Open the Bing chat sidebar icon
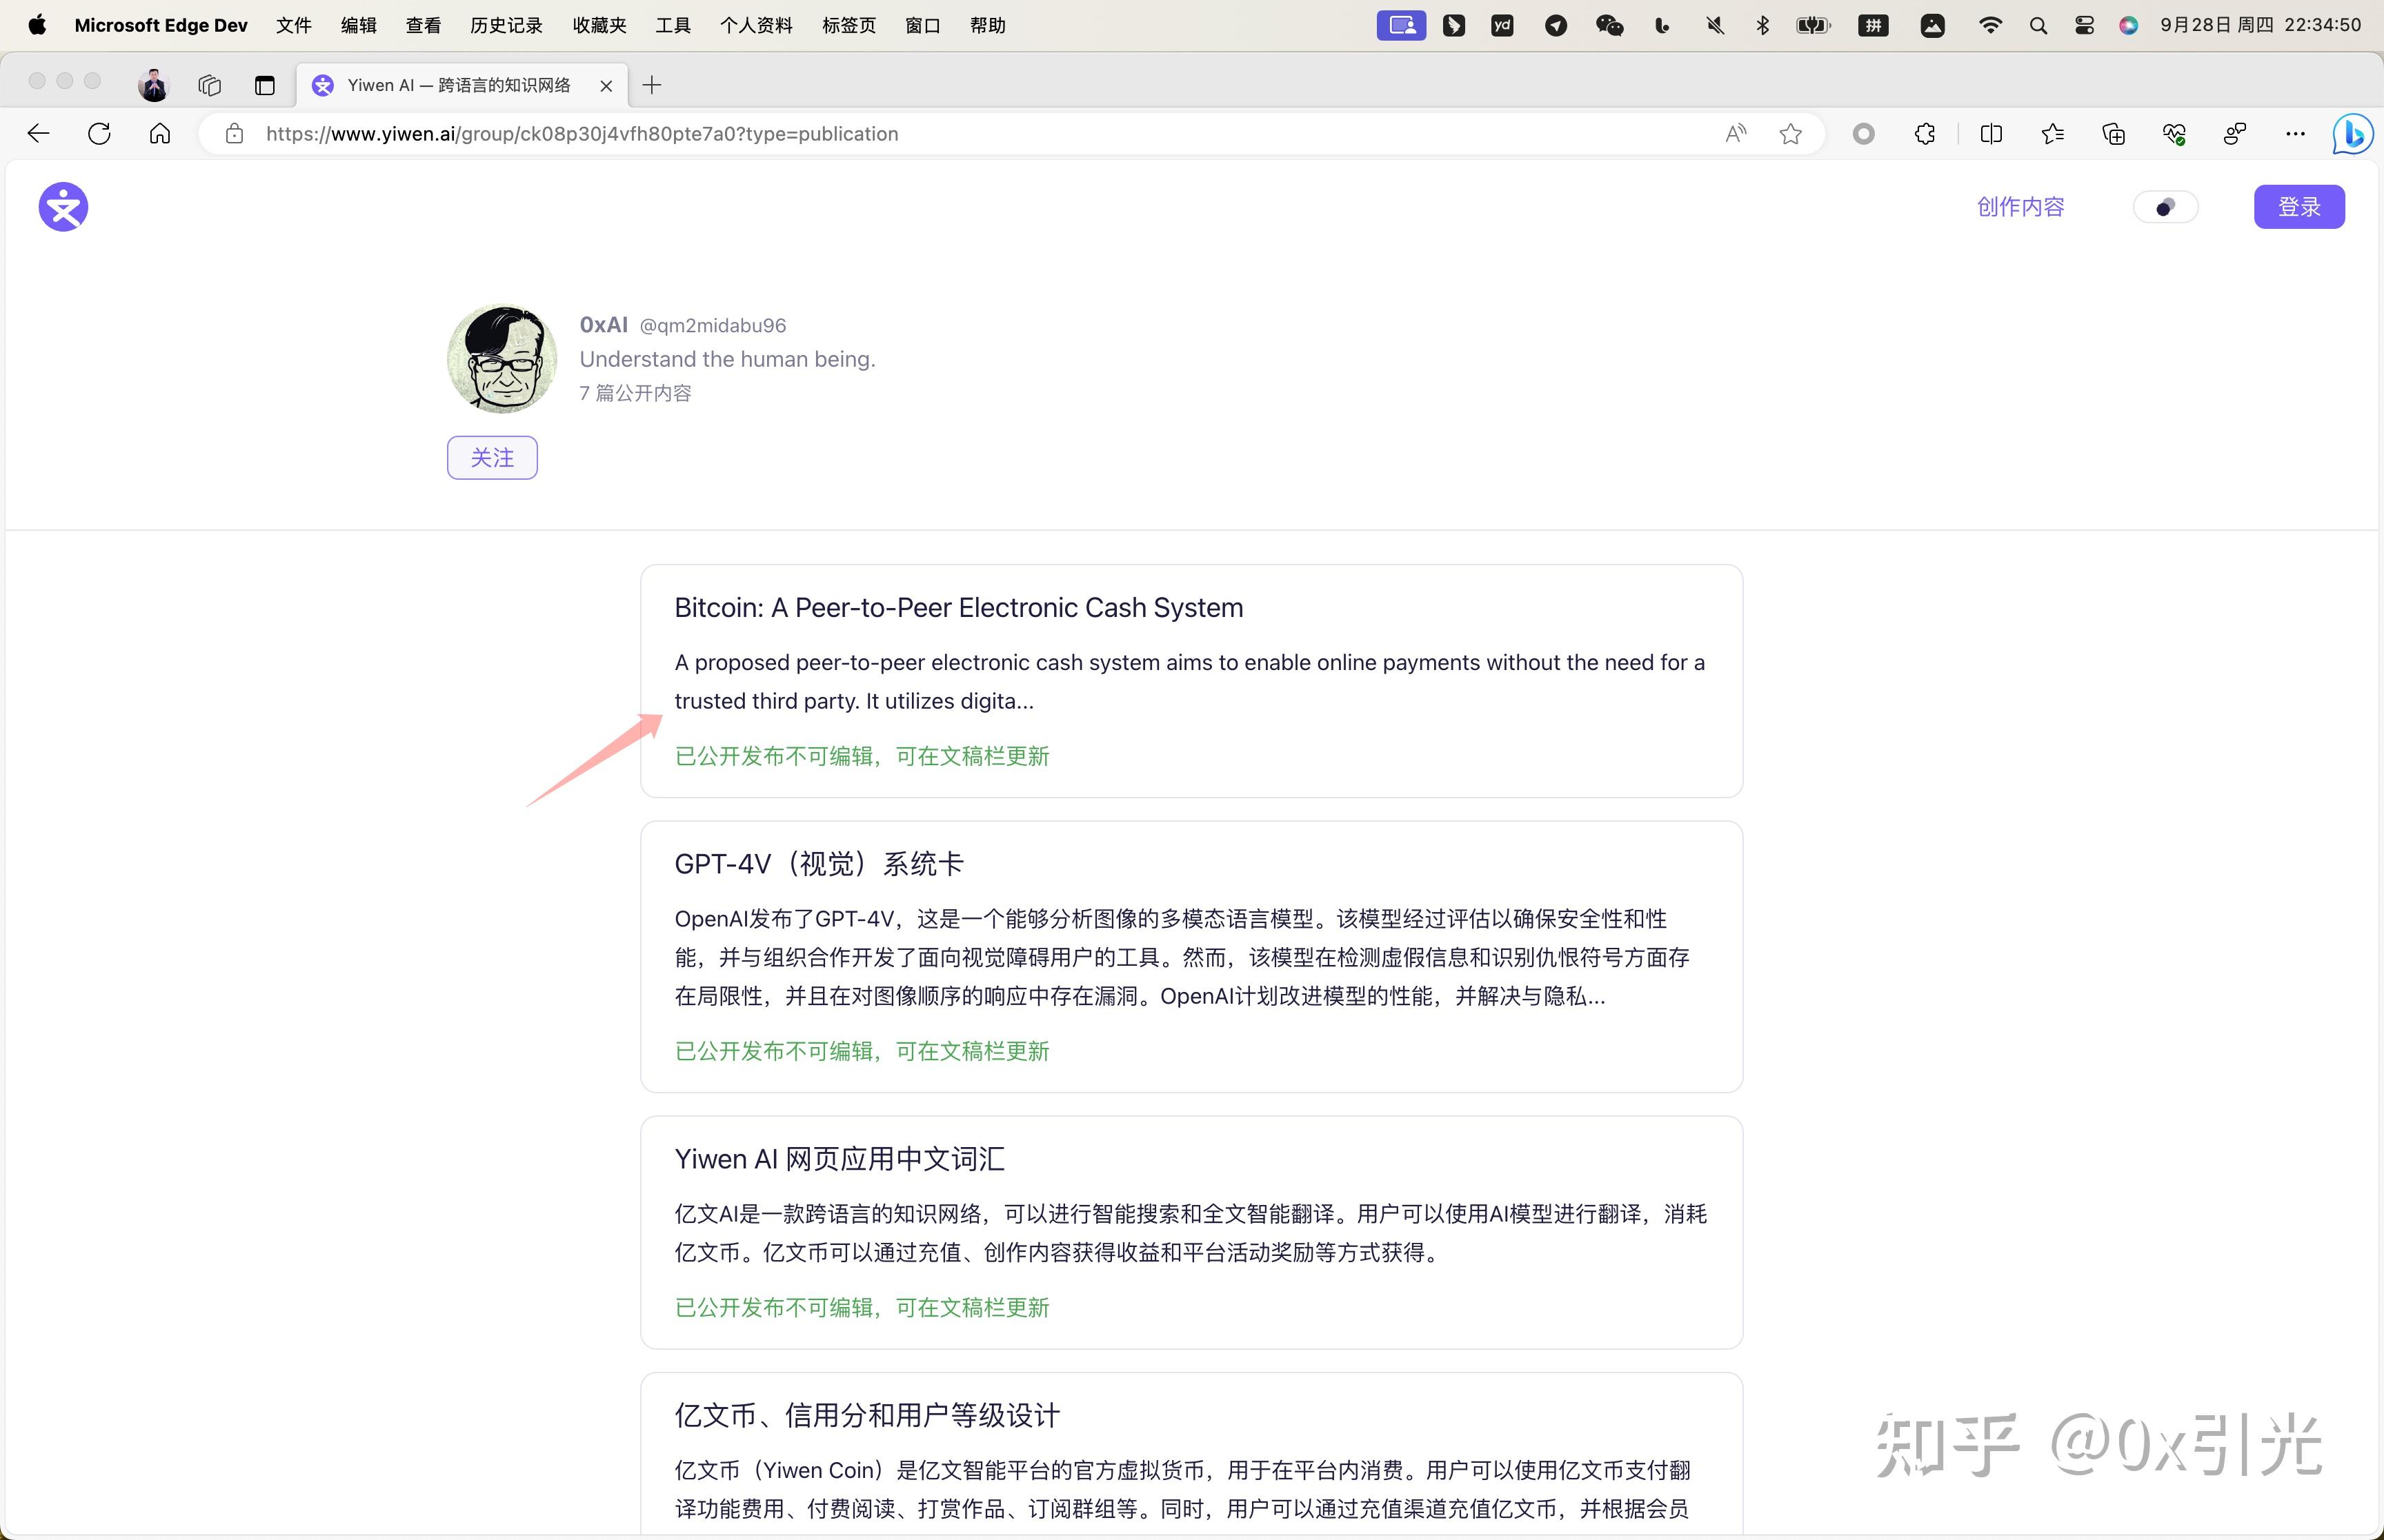The image size is (2384, 1540). [2353, 134]
